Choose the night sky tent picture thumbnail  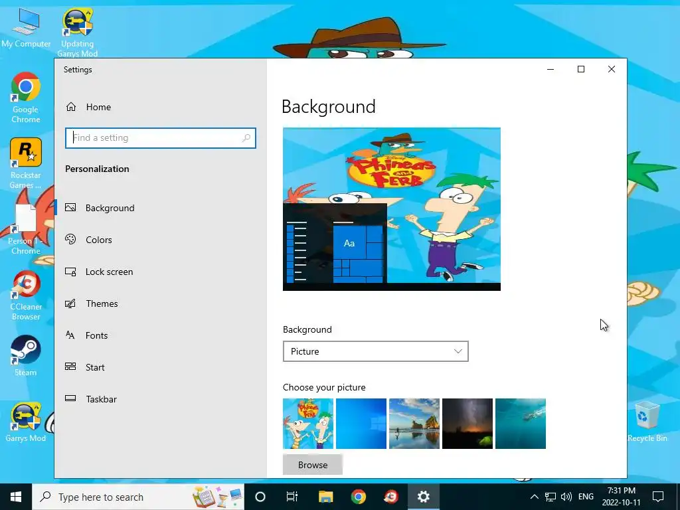[467, 424]
